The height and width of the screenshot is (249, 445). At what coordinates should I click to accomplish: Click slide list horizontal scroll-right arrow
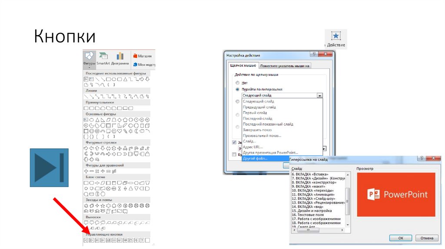click(x=342, y=230)
